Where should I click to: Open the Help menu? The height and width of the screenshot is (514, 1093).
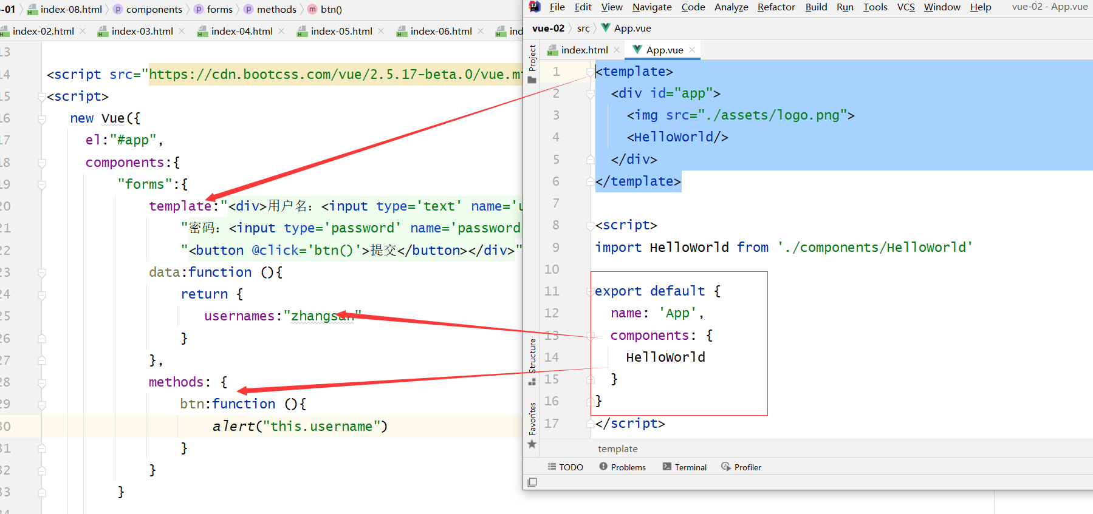tap(981, 7)
